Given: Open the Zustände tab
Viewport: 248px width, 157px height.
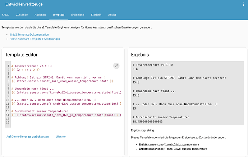Looking at the screenshot, I should pyautogui.click(x=22, y=15).
